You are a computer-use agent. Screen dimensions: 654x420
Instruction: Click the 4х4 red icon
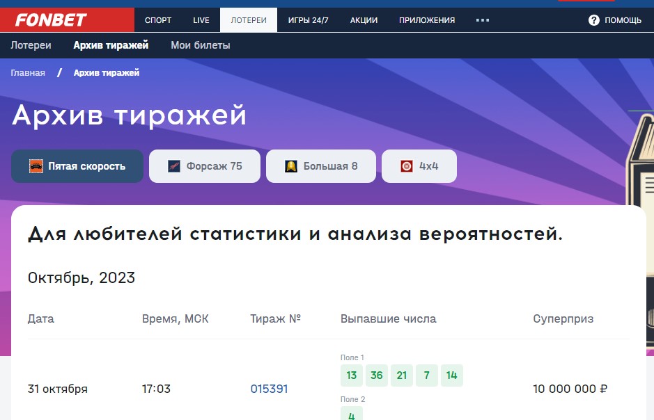(407, 166)
